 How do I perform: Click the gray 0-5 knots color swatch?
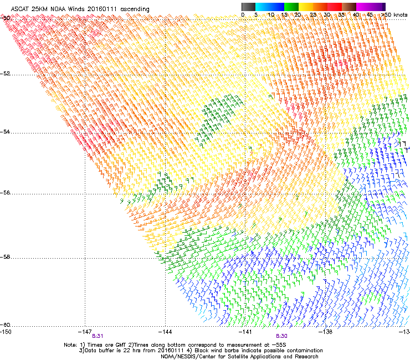pos(248,7)
